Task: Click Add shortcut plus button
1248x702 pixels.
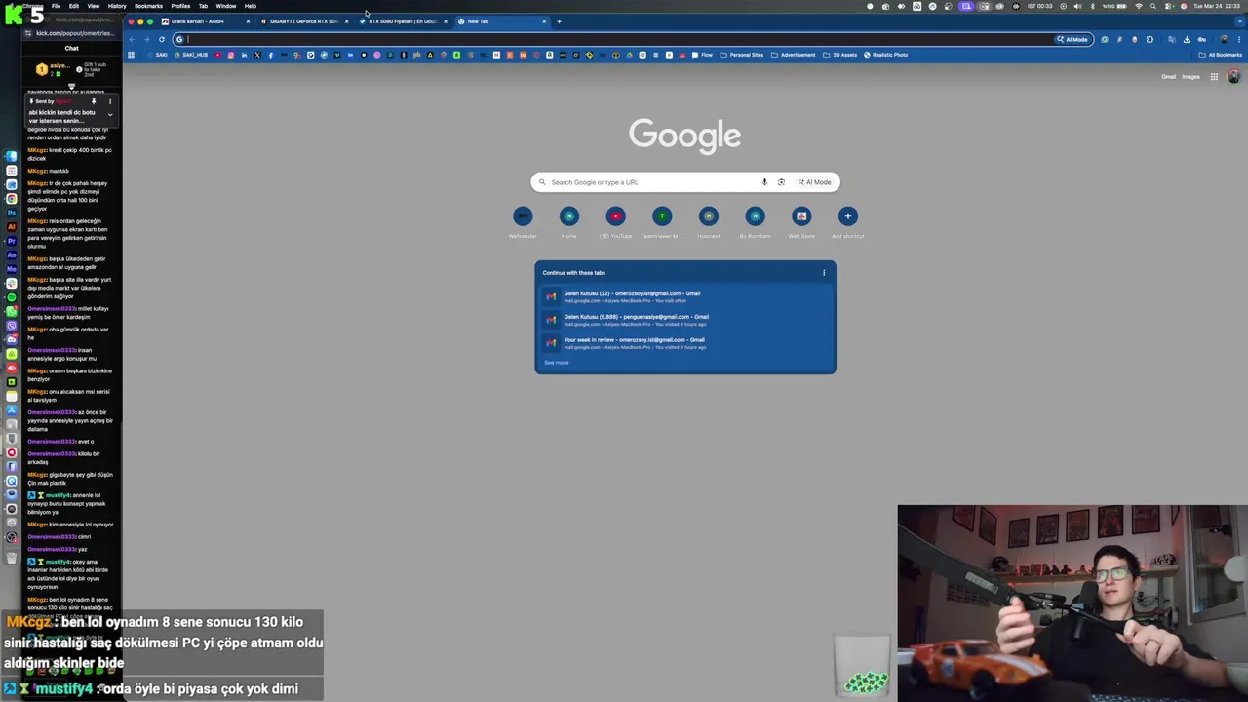Action: point(847,216)
